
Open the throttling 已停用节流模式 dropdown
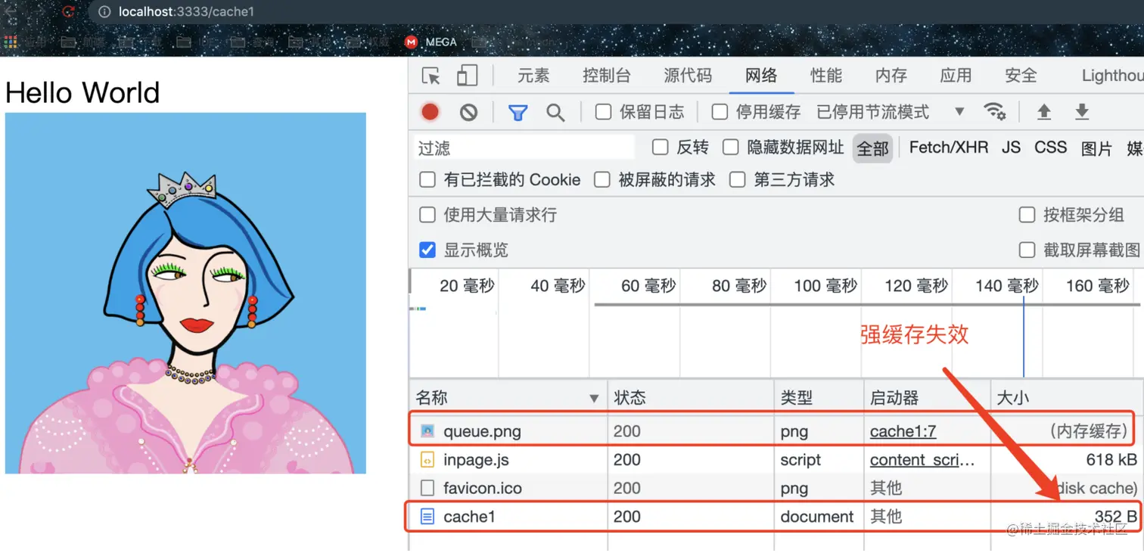[x=890, y=112]
